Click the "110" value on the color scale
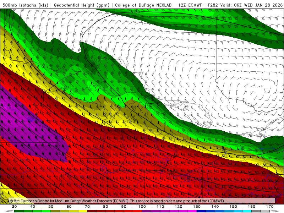Screen dimensions: 284x213 (x=160, y=207)
